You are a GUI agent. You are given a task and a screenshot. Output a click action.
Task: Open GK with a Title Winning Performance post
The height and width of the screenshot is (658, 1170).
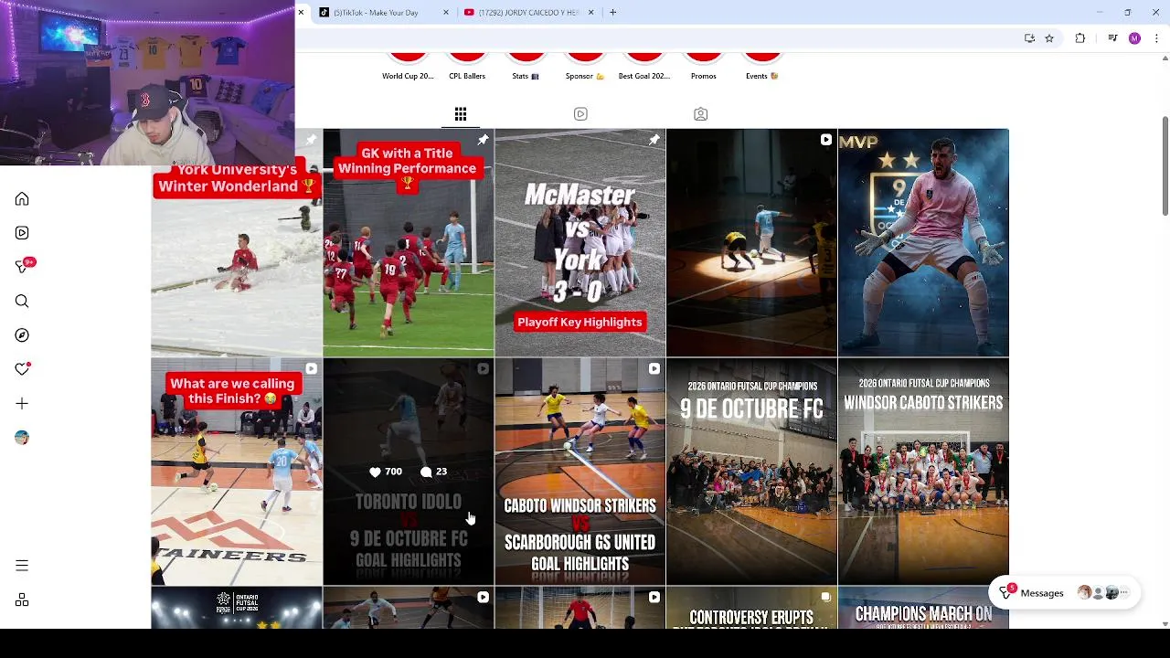click(x=409, y=242)
